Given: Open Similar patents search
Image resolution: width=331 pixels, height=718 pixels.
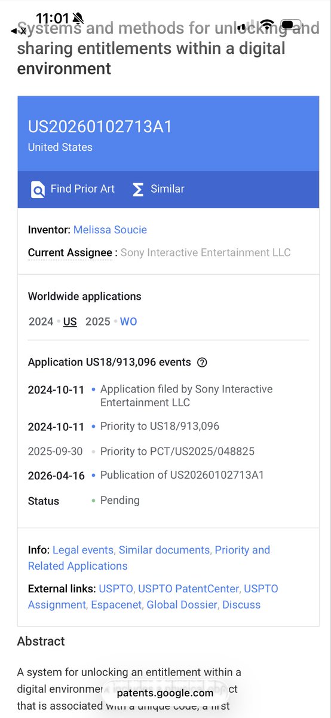Looking at the screenshot, I should coord(158,189).
